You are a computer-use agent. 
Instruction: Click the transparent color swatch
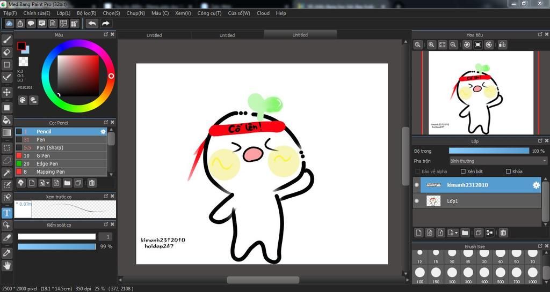tap(23, 62)
